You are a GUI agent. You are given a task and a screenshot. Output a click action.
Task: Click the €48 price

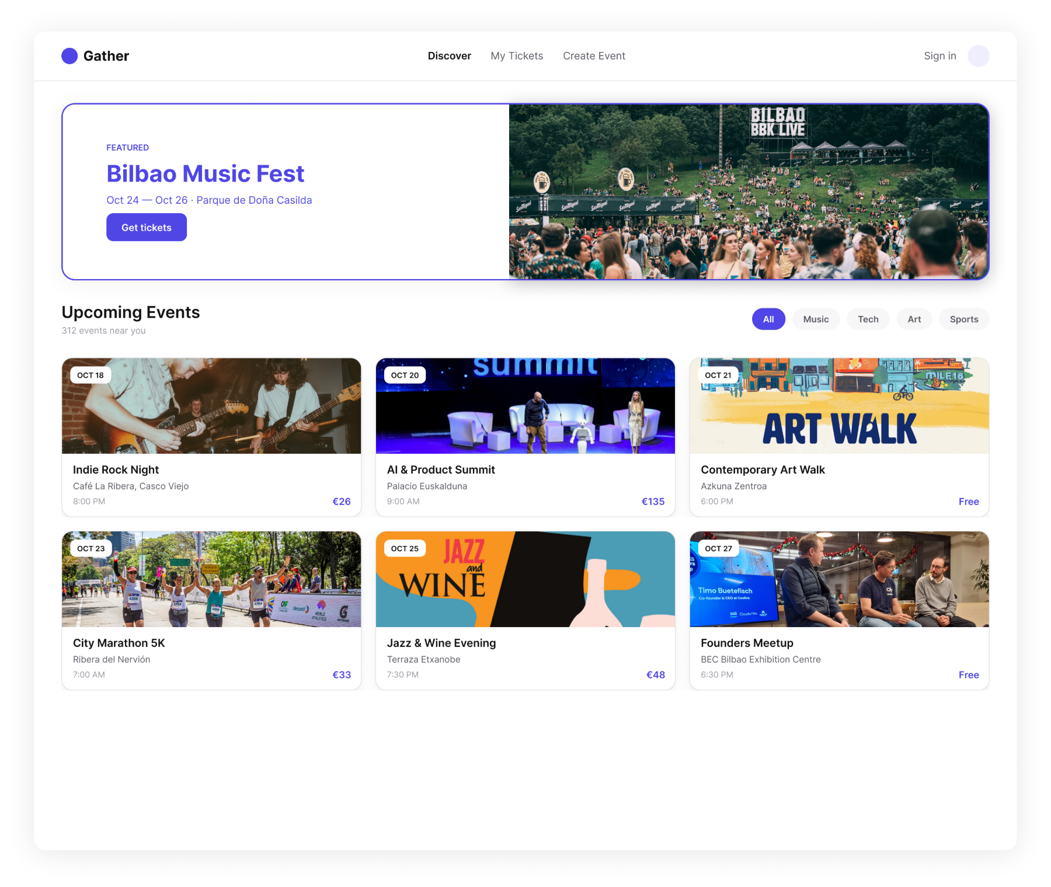(x=656, y=675)
